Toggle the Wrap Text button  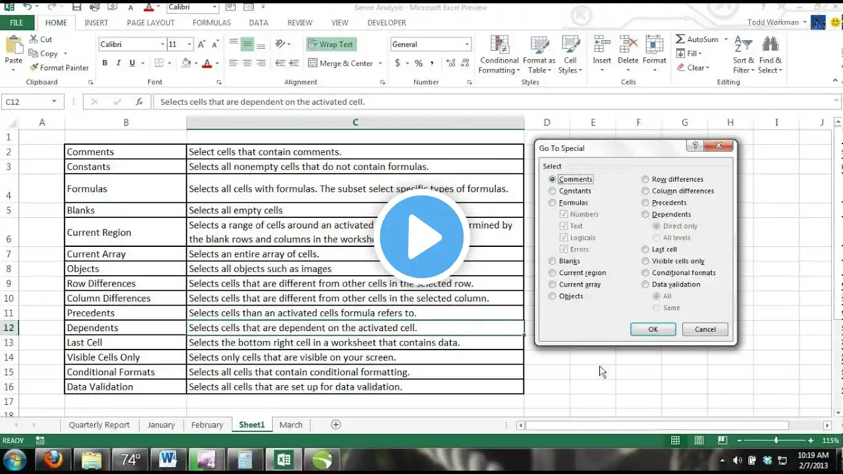tap(331, 44)
